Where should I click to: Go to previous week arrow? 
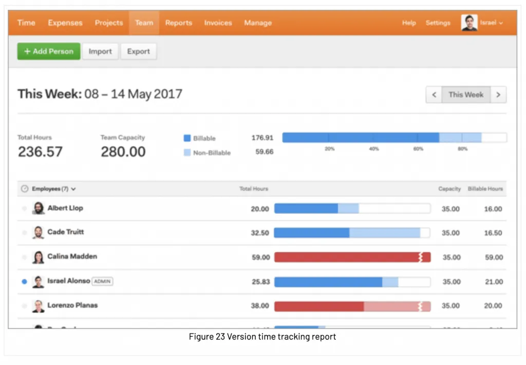[434, 95]
